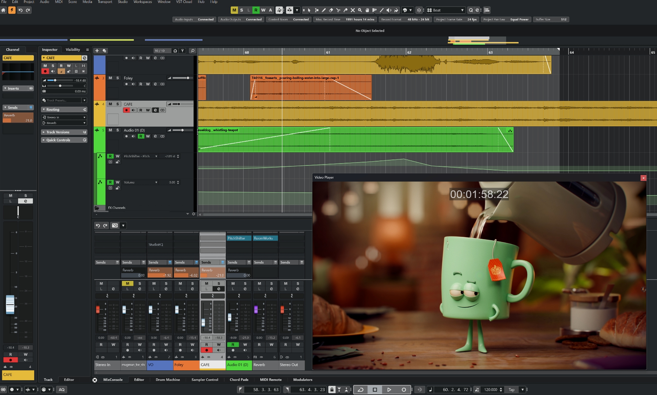Disable record enable on CAFE track
This screenshot has width=657, height=395.
[126, 110]
